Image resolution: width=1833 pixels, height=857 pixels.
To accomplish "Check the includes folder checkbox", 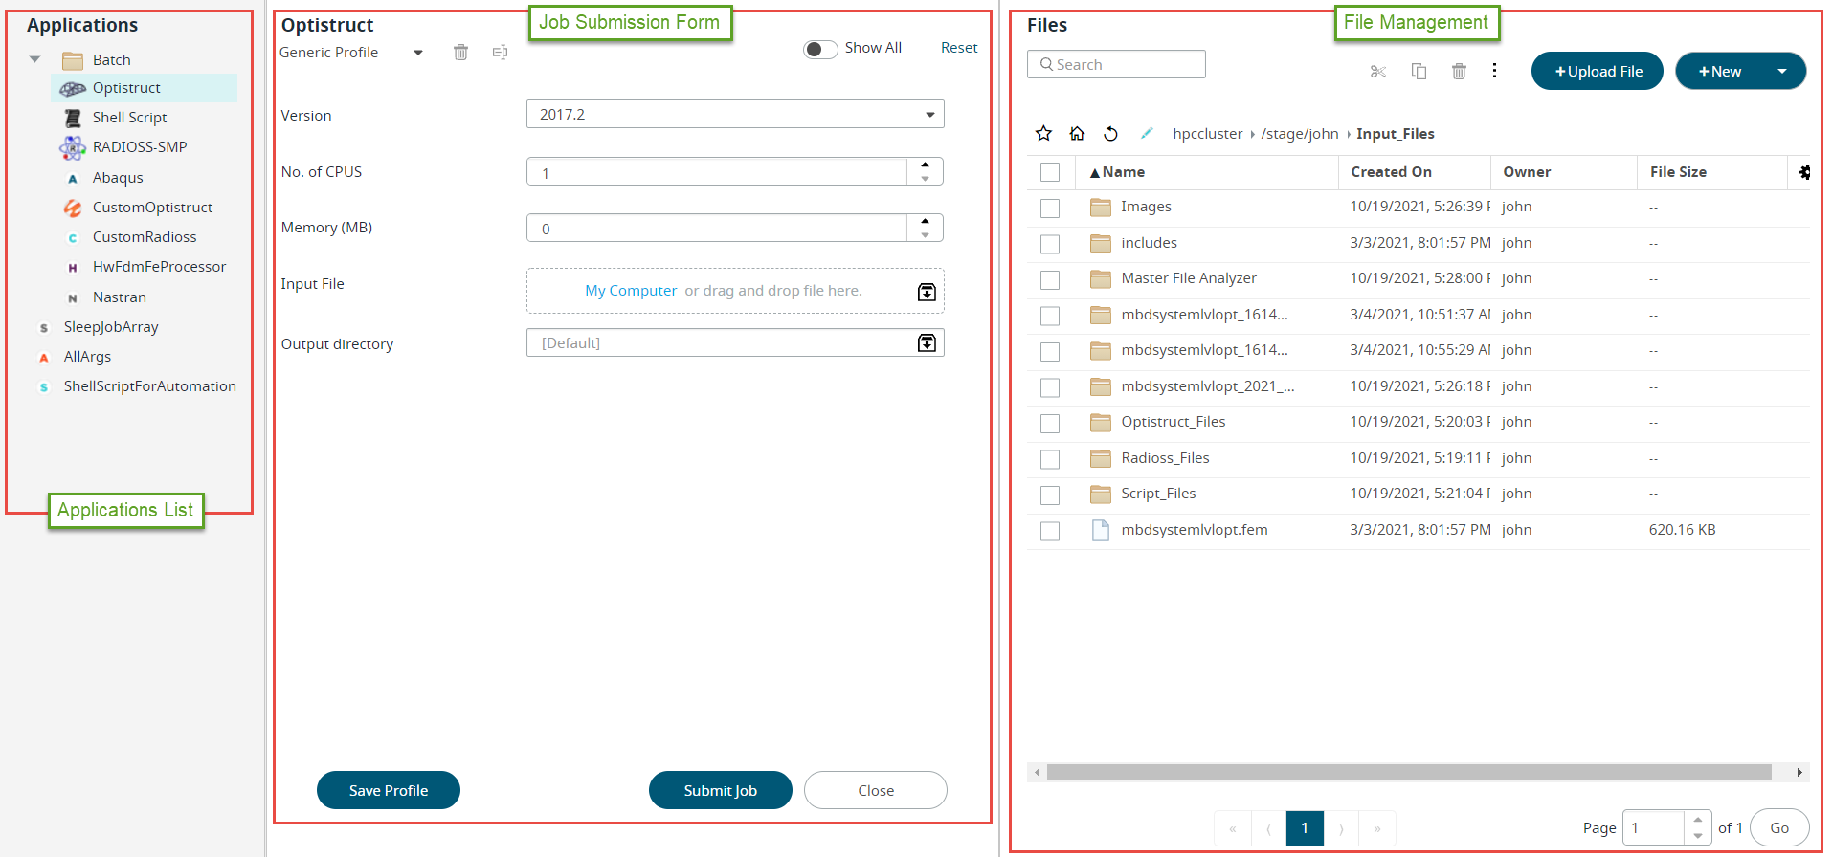I will tap(1050, 244).
